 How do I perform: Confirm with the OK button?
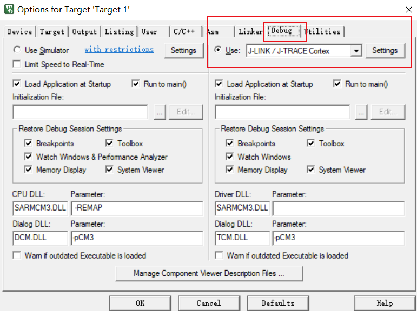(x=140, y=303)
